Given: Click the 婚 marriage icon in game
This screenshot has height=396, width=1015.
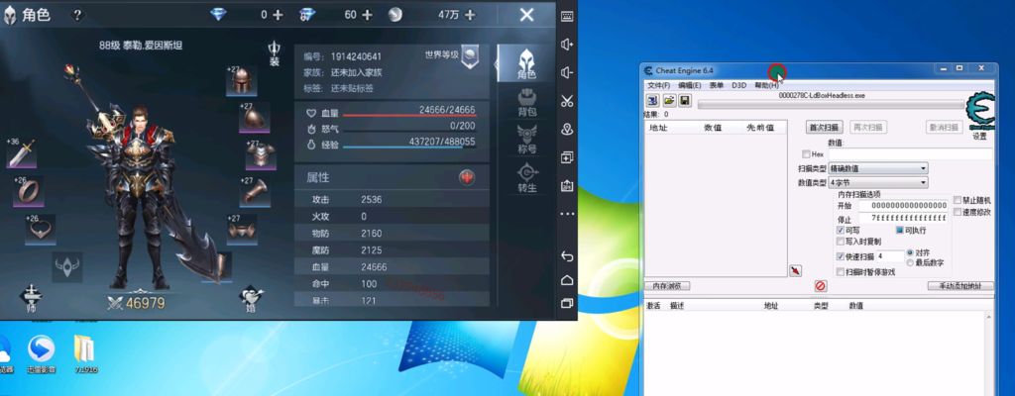Looking at the screenshot, I should tap(252, 300).
